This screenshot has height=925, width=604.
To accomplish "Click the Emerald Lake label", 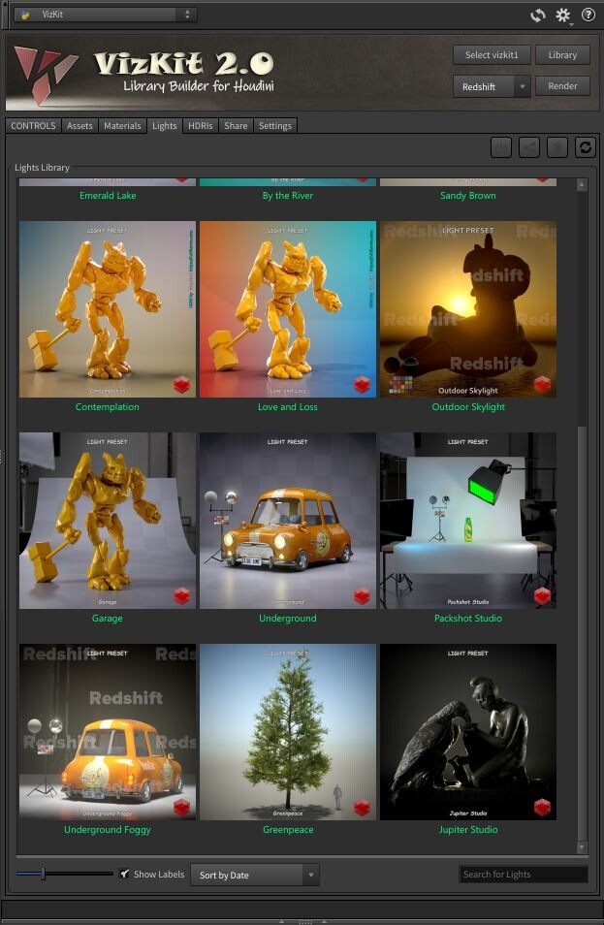I will pyautogui.click(x=108, y=195).
